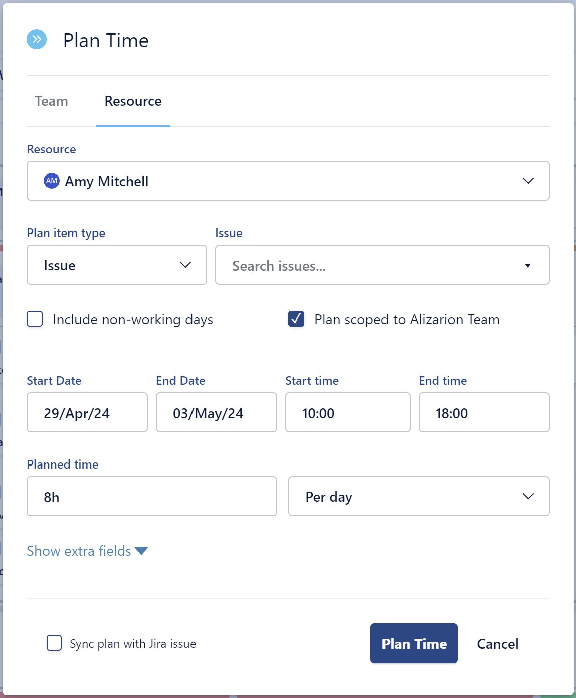Click Amy Mitchell's avatar badge
Viewport: 576px width, 698px height.
click(x=51, y=181)
